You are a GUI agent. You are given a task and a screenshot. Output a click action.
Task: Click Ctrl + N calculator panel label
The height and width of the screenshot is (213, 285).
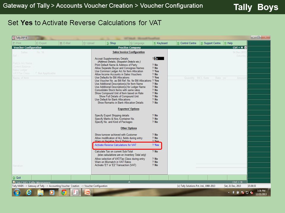(237, 182)
